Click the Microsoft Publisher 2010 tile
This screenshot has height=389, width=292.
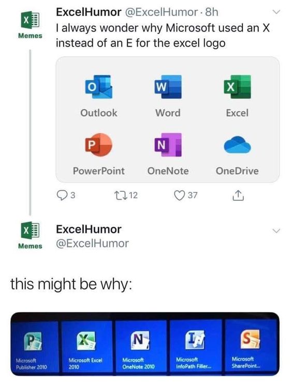(35, 347)
